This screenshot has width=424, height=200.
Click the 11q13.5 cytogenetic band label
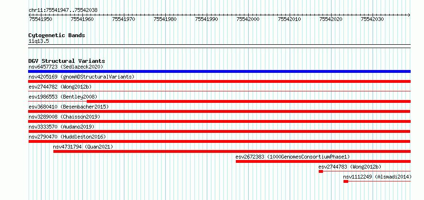coord(39,41)
